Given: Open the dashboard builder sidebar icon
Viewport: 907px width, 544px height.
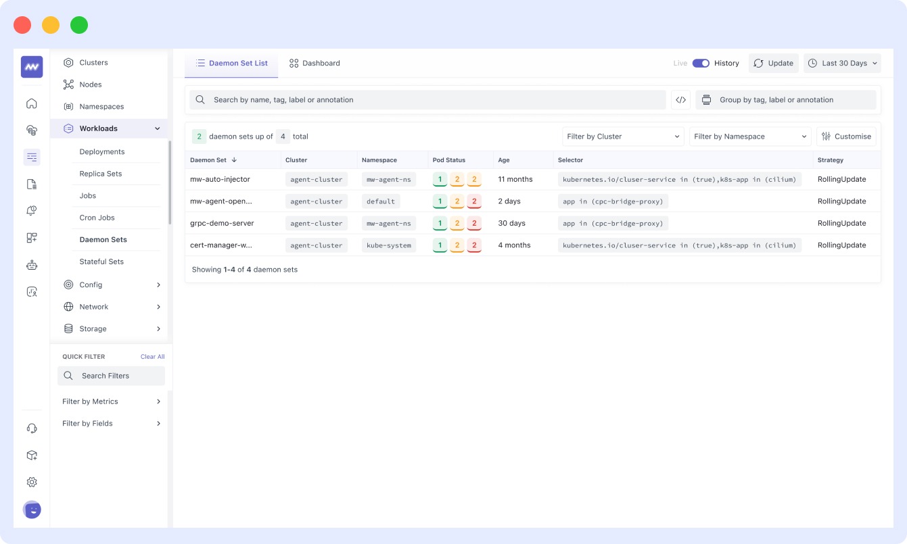Looking at the screenshot, I should (31, 237).
